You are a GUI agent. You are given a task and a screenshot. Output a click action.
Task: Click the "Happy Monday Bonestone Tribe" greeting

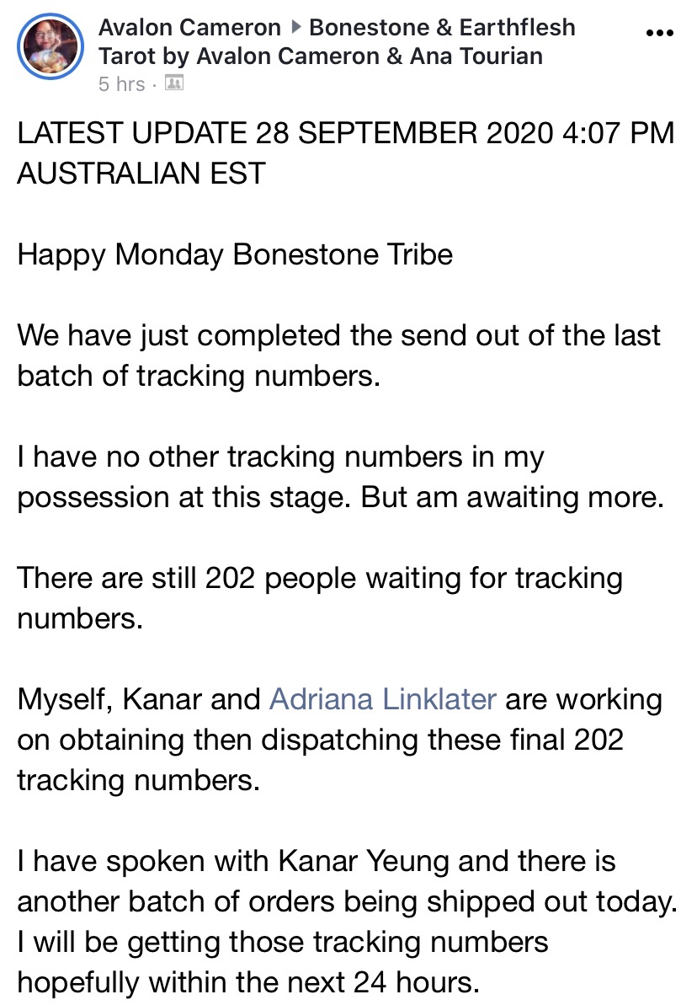tap(235, 254)
